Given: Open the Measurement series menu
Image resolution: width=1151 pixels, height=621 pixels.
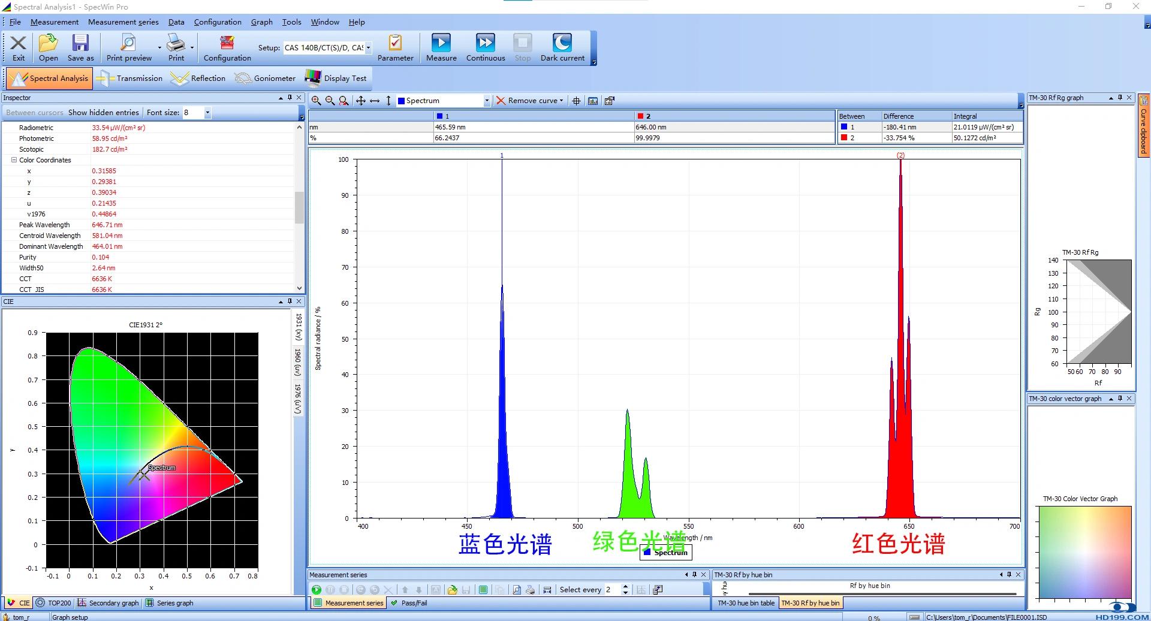Looking at the screenshot, I should click(x=123, y=22).
